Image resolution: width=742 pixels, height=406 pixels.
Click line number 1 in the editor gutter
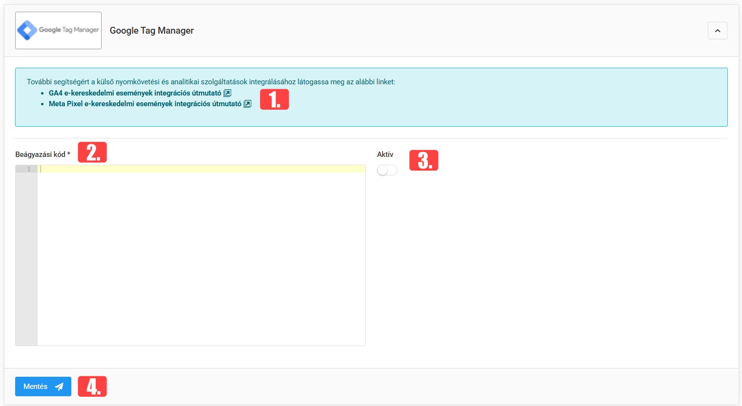pyautogui.click(x=29, y=169)
